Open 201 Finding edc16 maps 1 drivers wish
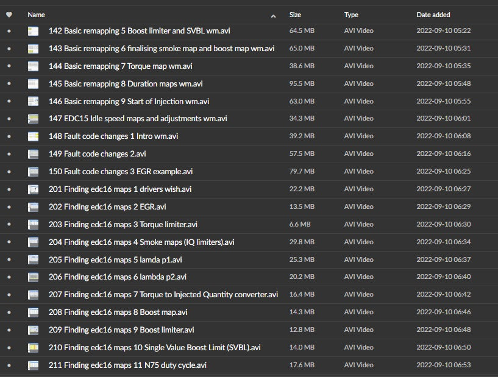This screenshot has width=498, height=377. coord(120,189)
